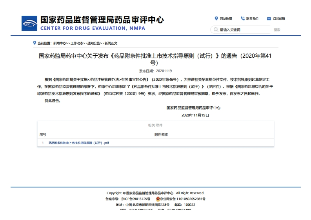
Task: Click the police badge icon in footer
Action: point(158,199)
